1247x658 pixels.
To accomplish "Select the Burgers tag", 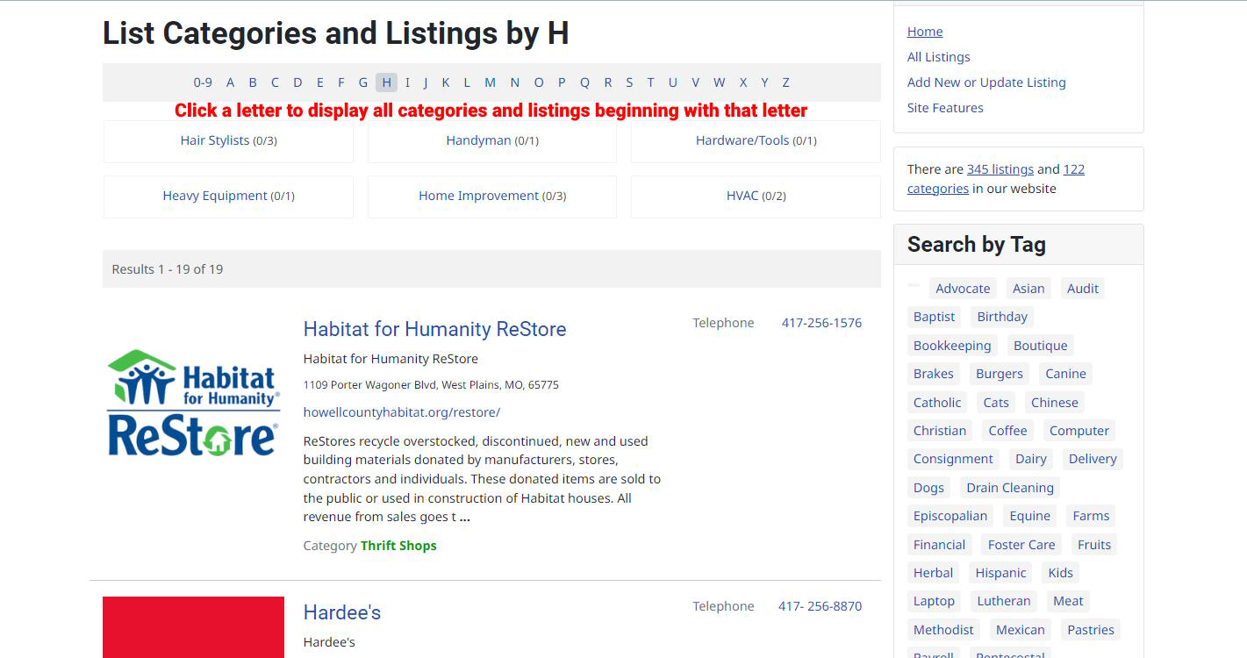I will coord(1000,374).
